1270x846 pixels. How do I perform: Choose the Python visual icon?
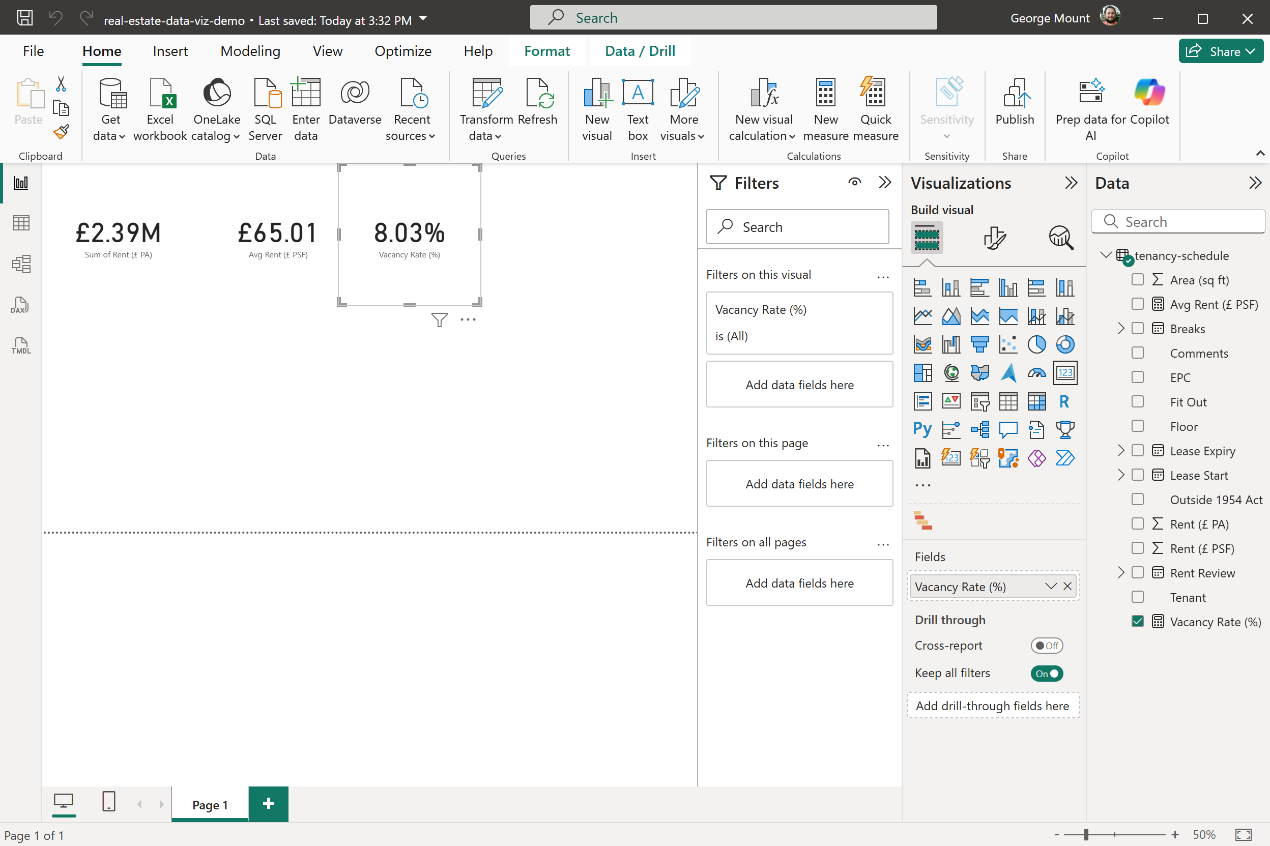click(922, 429)
